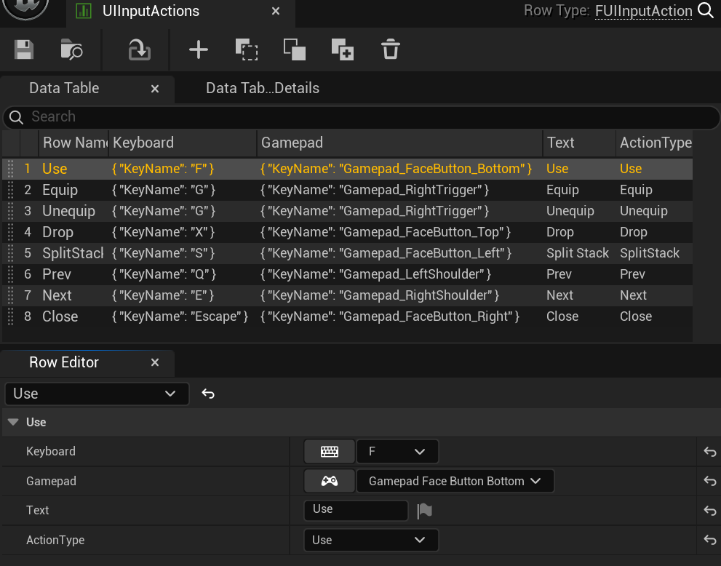
Task: Select the SplitStack row in table
Action: 73,253
